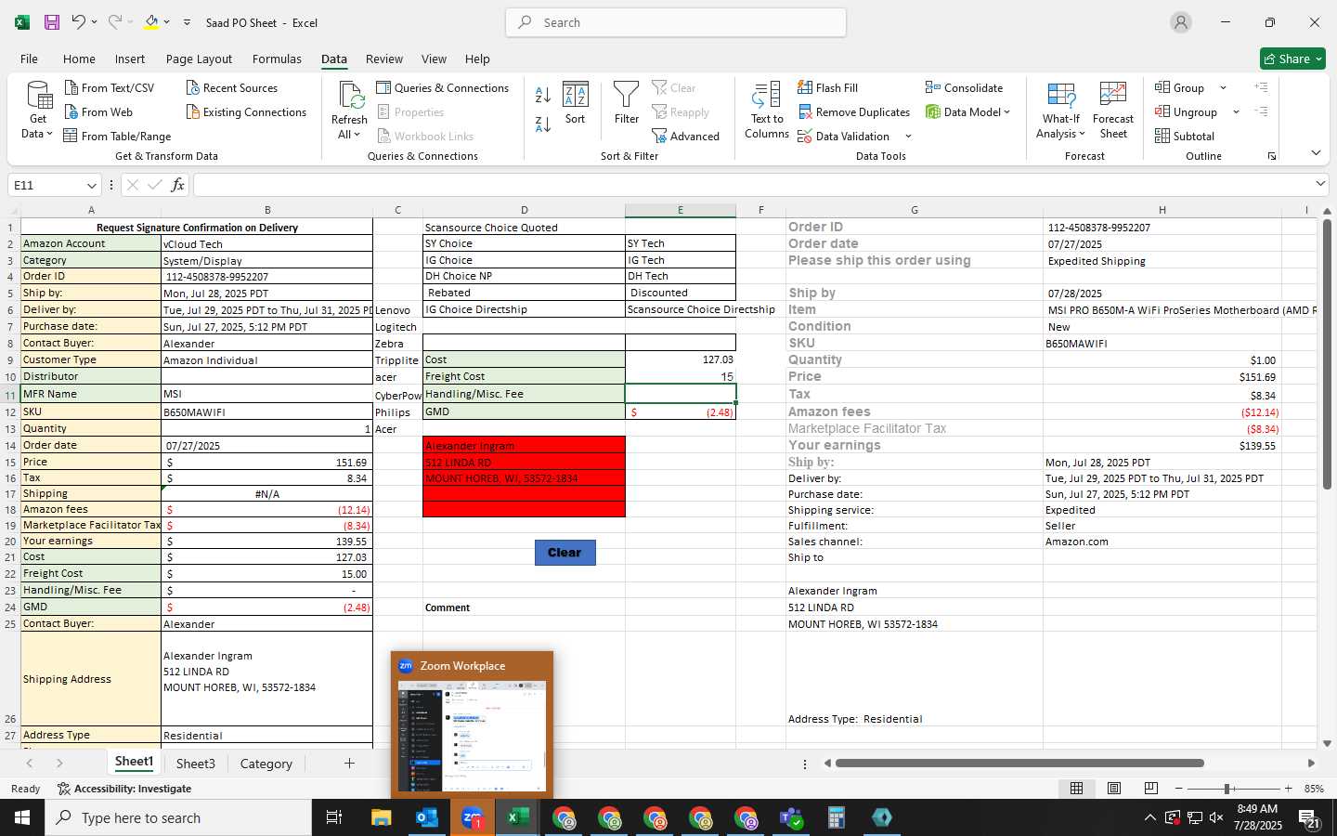
Task: Open the Sort dialog
Action: (576, 103)
